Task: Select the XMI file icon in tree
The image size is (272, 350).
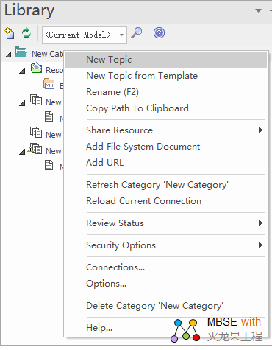Action: point(49,84)
